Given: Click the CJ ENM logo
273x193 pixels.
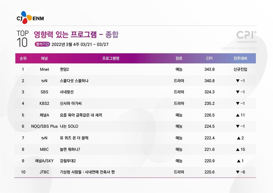Looking at the screenshot, I should point(30,18).
